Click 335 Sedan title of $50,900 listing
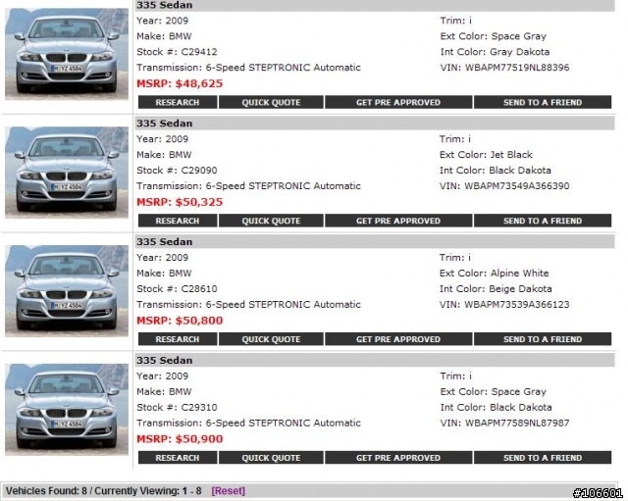Viewport: 628px width, 501px height. click(165, 360)
